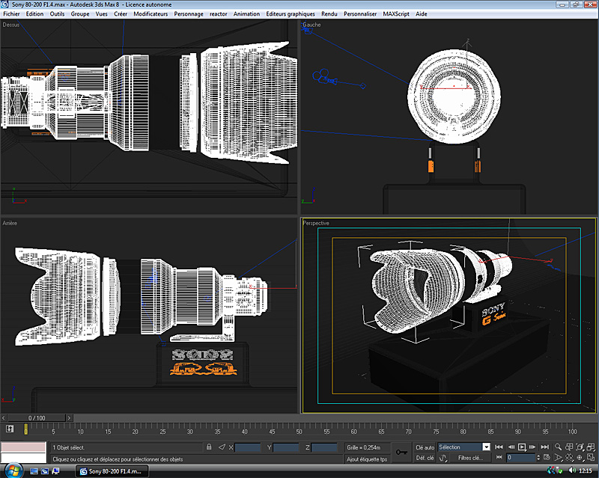Click the Z coordinate field
The image size is (599, 478).
coord(324,447)
